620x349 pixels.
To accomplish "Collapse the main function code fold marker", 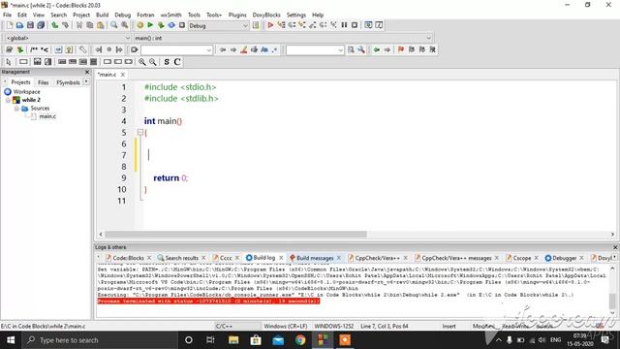I will point(139,132).
